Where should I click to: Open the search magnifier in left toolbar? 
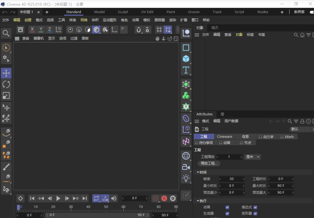pos(6,33)
